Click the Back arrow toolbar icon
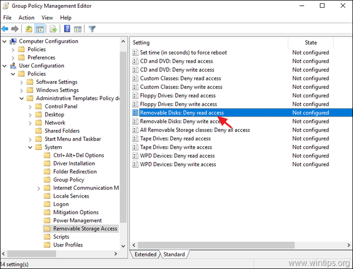 coord(5,29)
